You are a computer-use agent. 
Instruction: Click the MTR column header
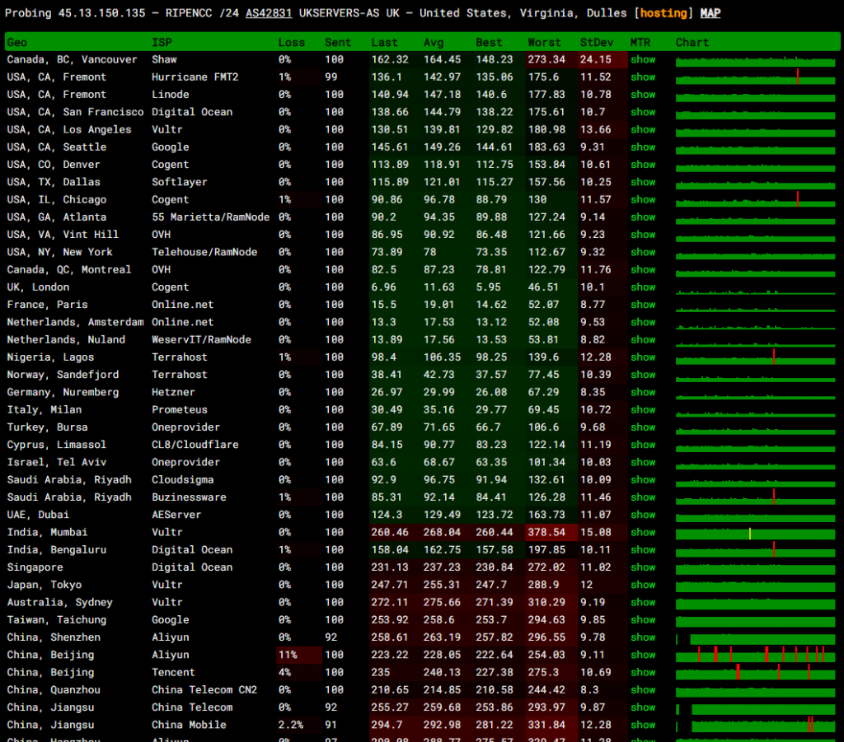point(640,43)
